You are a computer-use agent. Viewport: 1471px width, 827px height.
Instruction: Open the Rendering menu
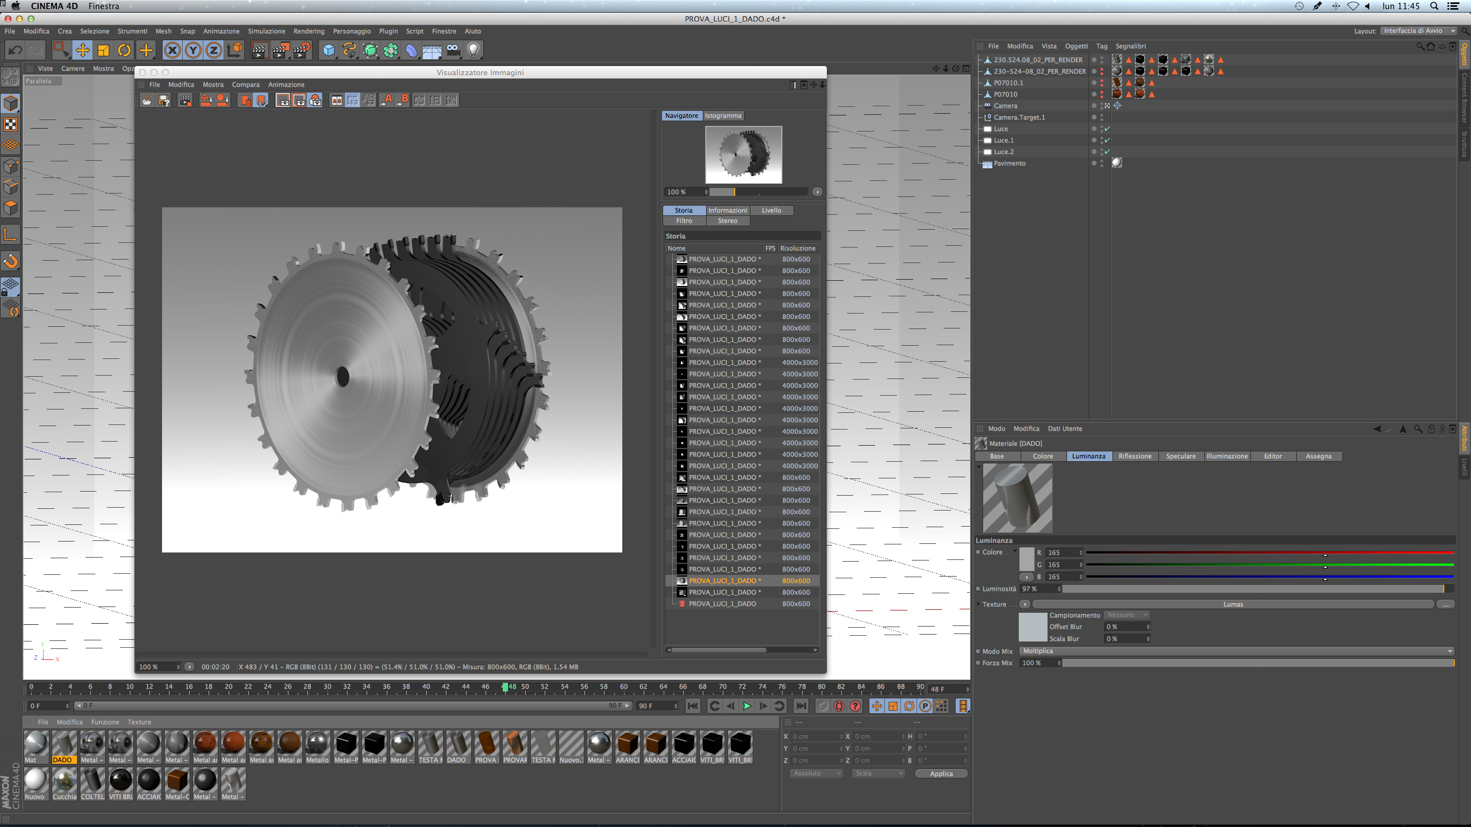coord(309,31)
